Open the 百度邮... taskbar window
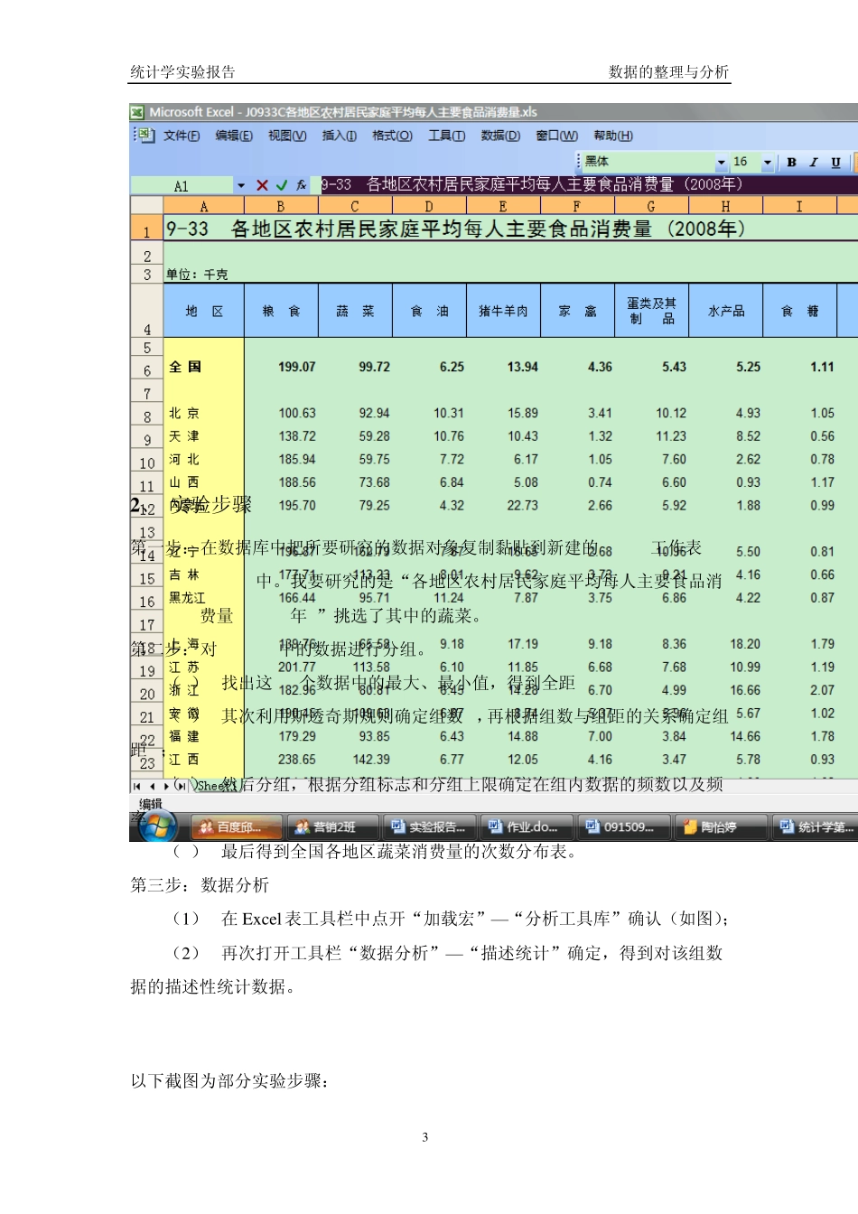This screenshot has height=1214, width=858. (x=236, y=826)
